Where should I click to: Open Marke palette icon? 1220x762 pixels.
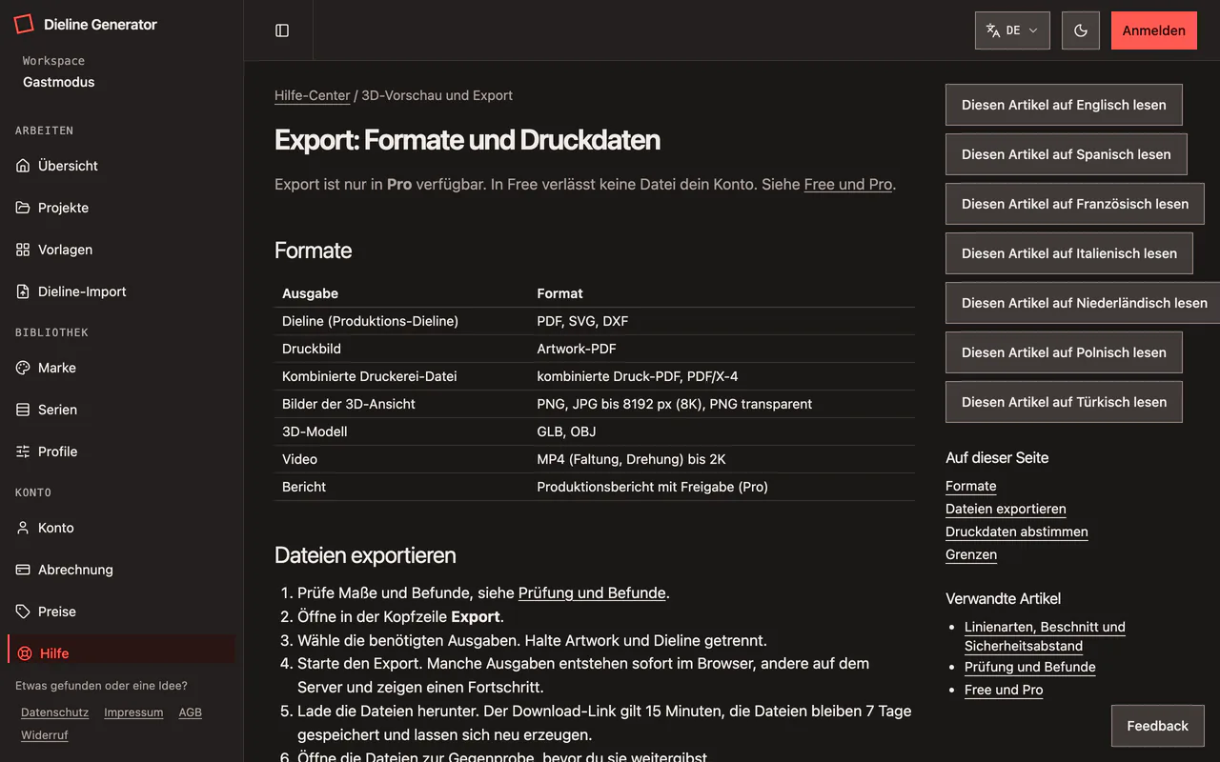click(23, 368)
